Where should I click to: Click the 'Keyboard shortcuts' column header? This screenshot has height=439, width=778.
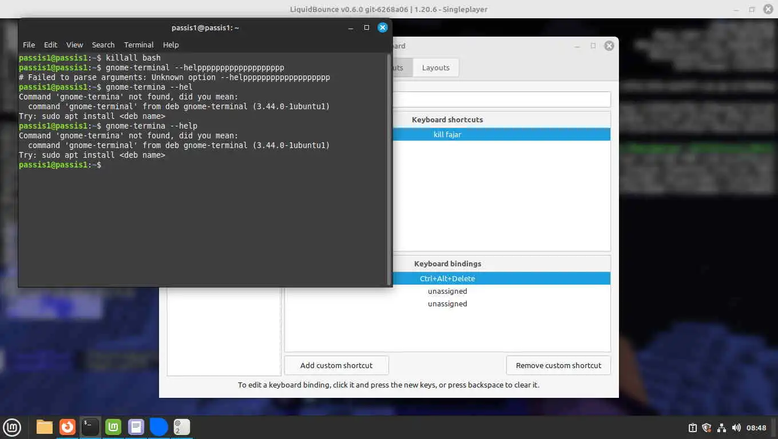447,119
